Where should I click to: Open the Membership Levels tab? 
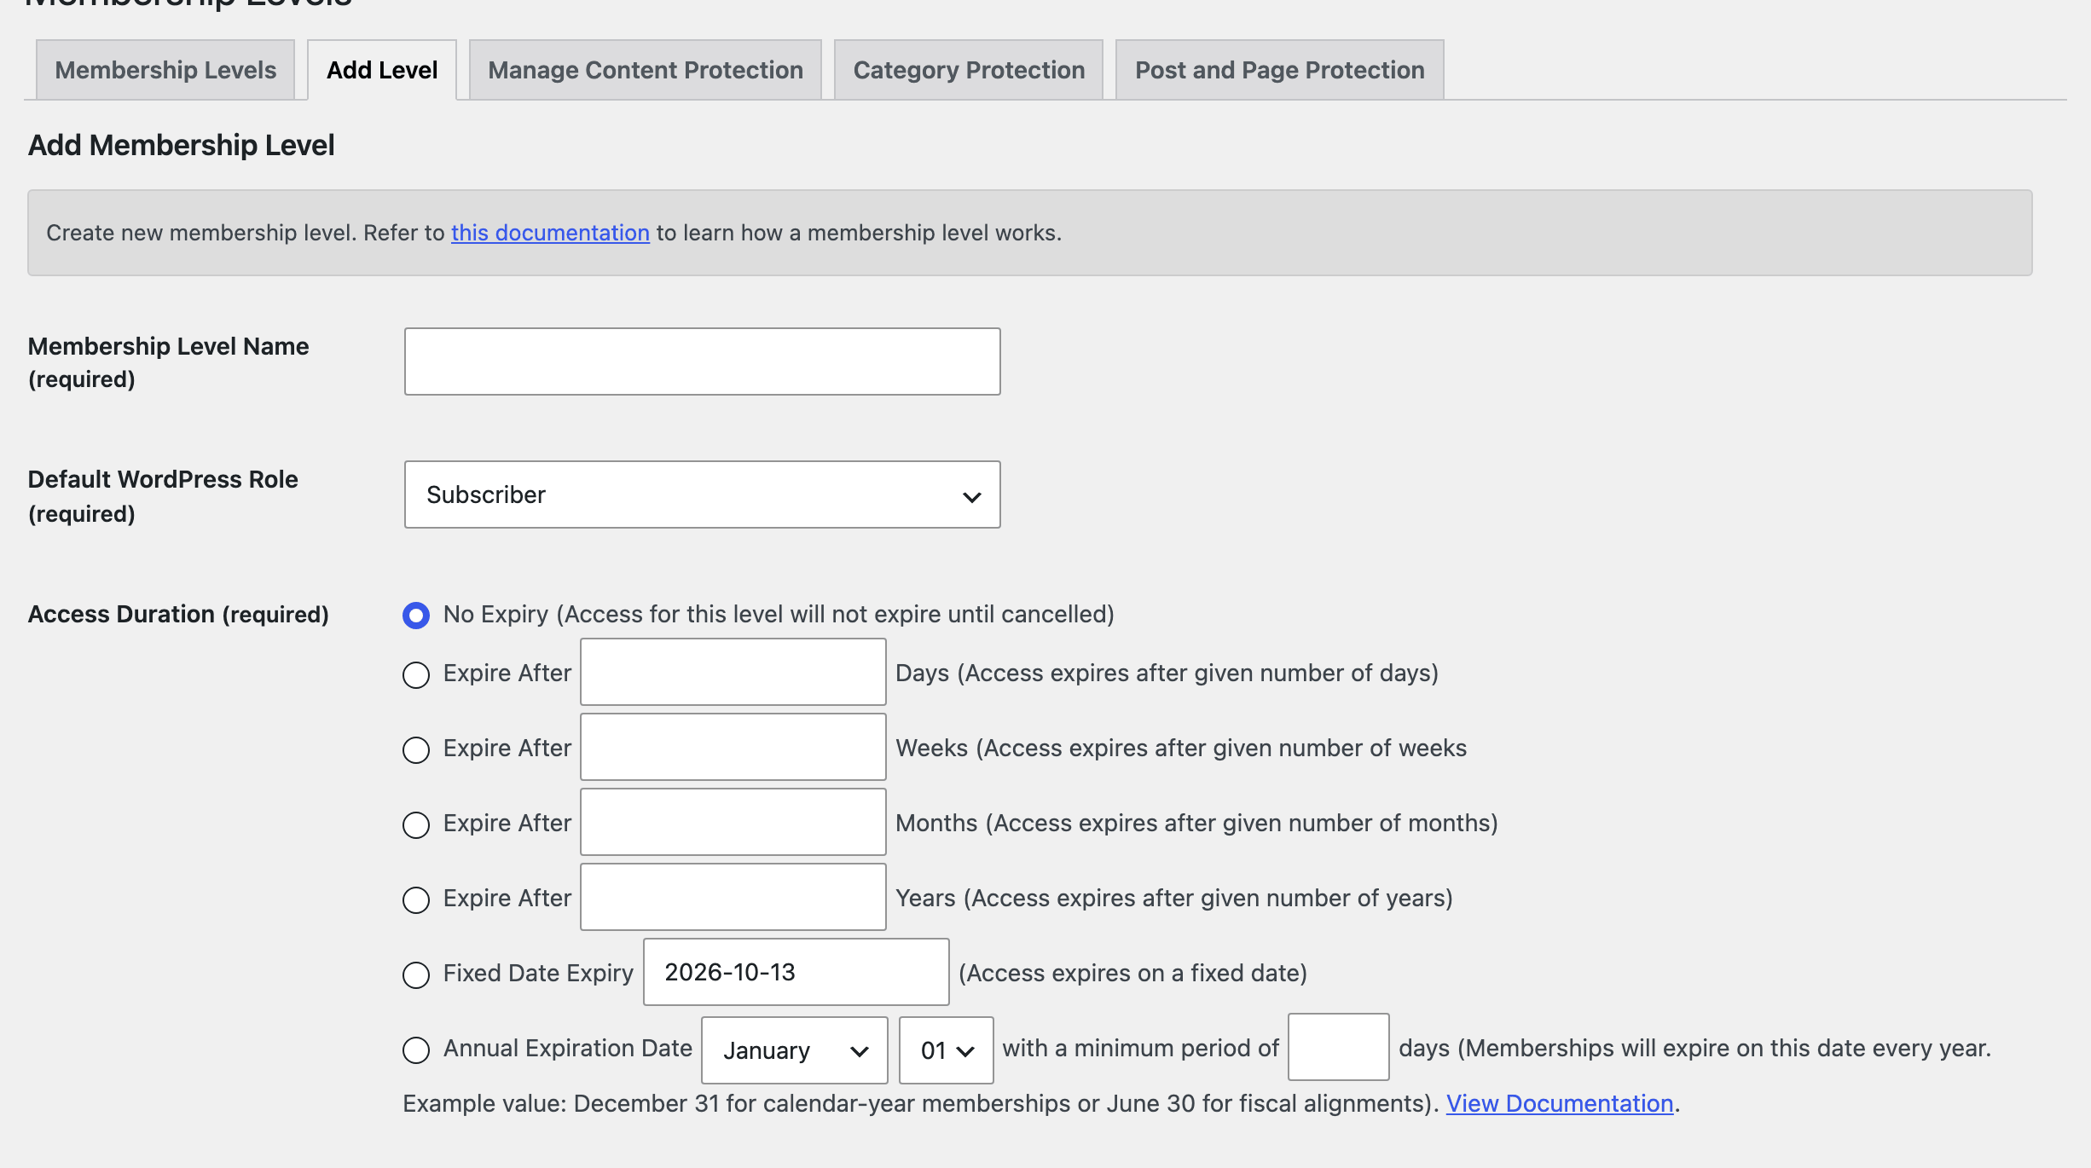pos(165,70)
